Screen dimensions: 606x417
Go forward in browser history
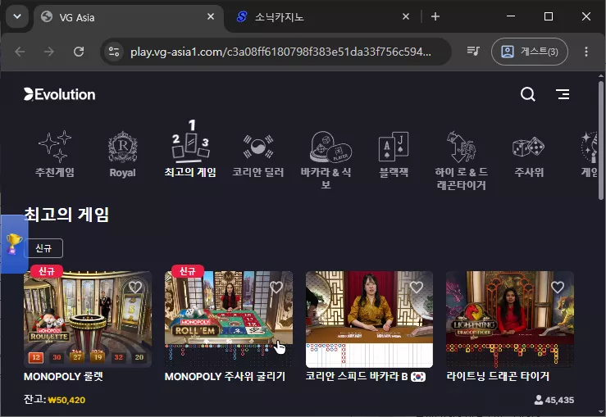[x=49, y=52]
